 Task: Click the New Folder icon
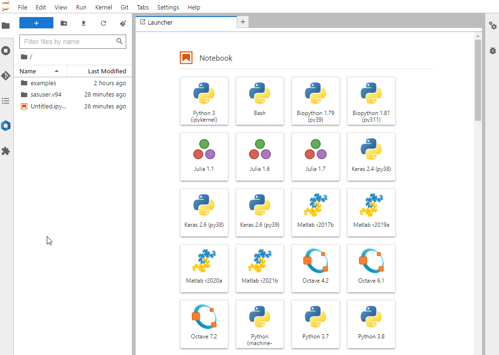tap(64, 23)
